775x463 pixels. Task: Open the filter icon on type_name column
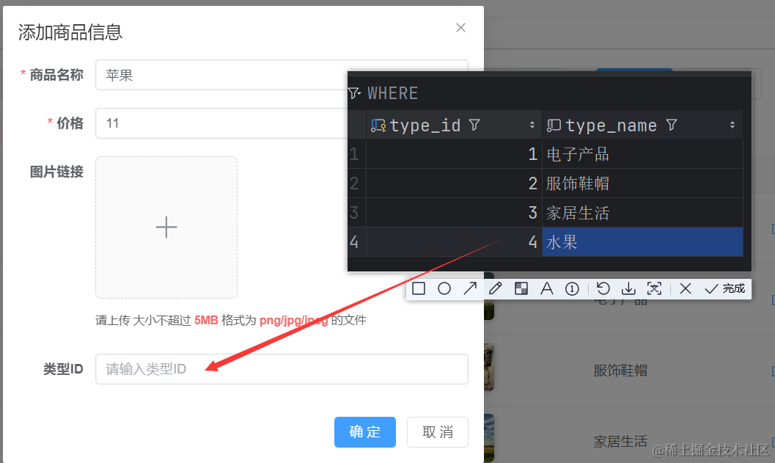point(672,125)
